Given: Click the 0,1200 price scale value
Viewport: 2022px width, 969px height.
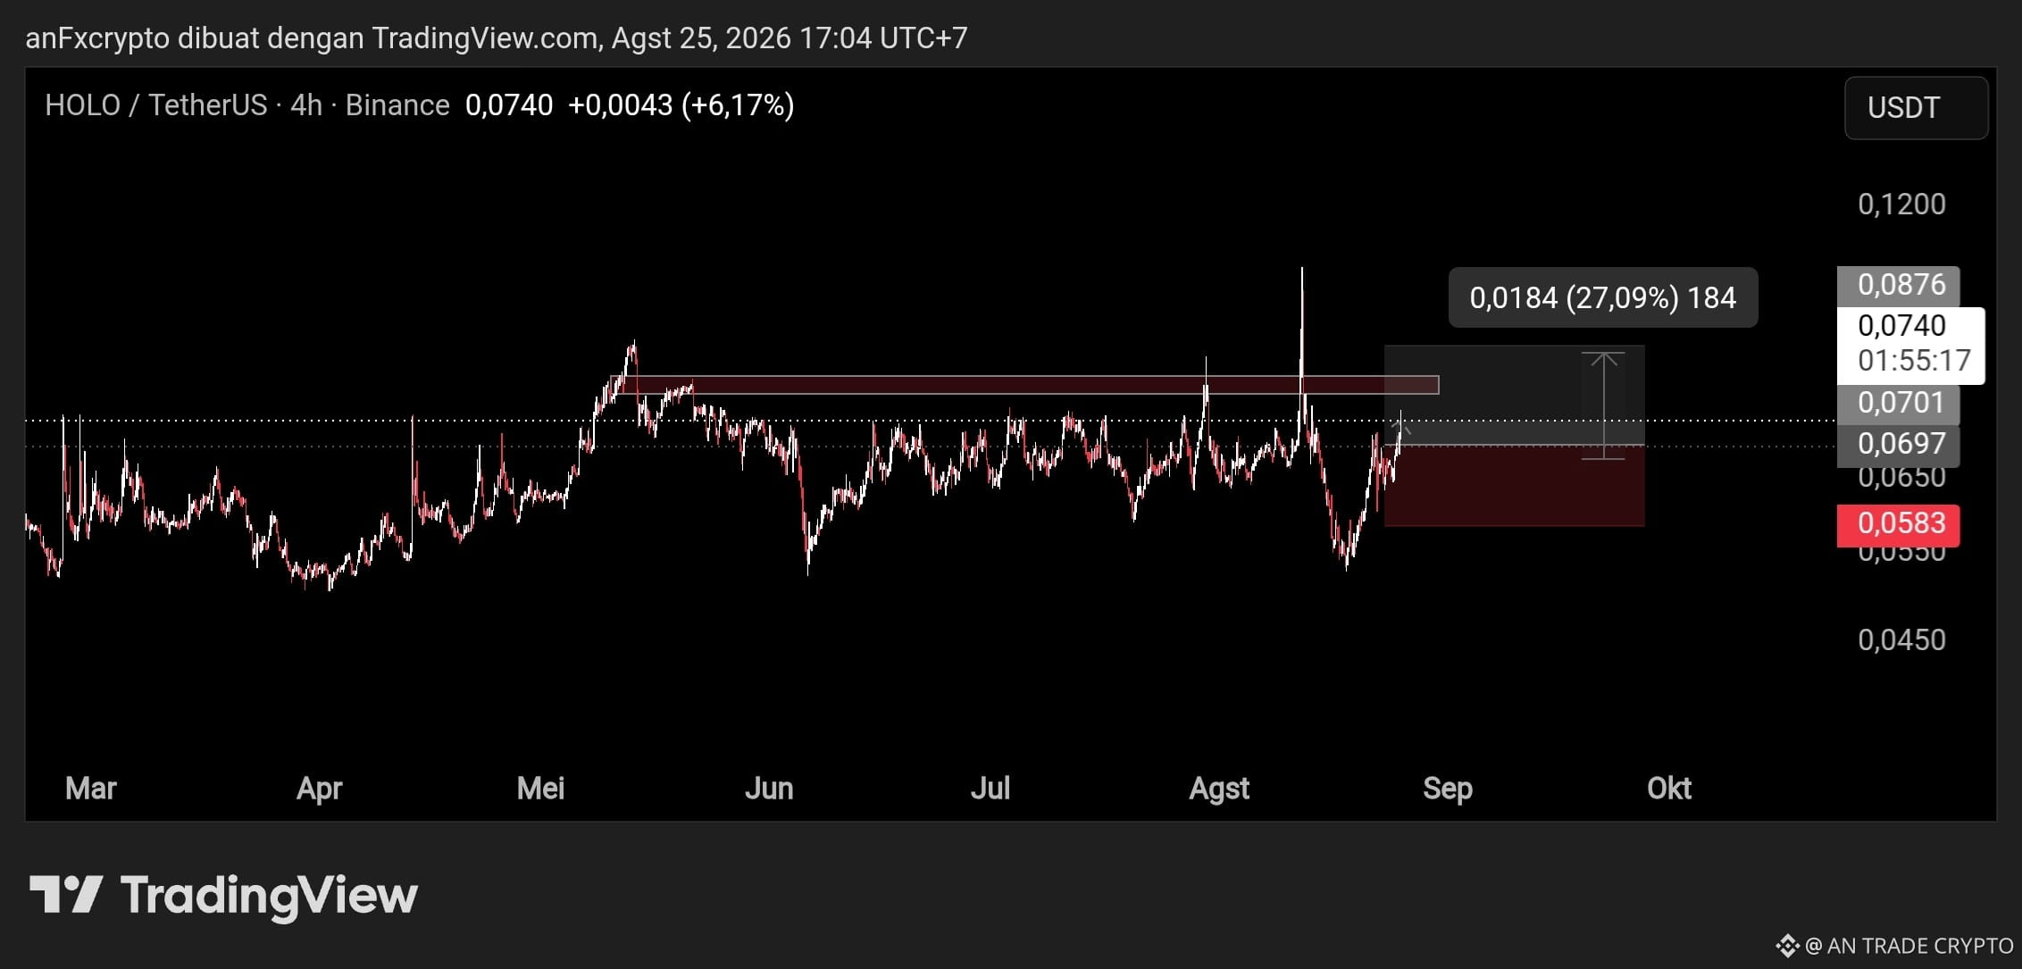Looking at the screenshot, I should pyautogui.click(x=1901, y=205).
